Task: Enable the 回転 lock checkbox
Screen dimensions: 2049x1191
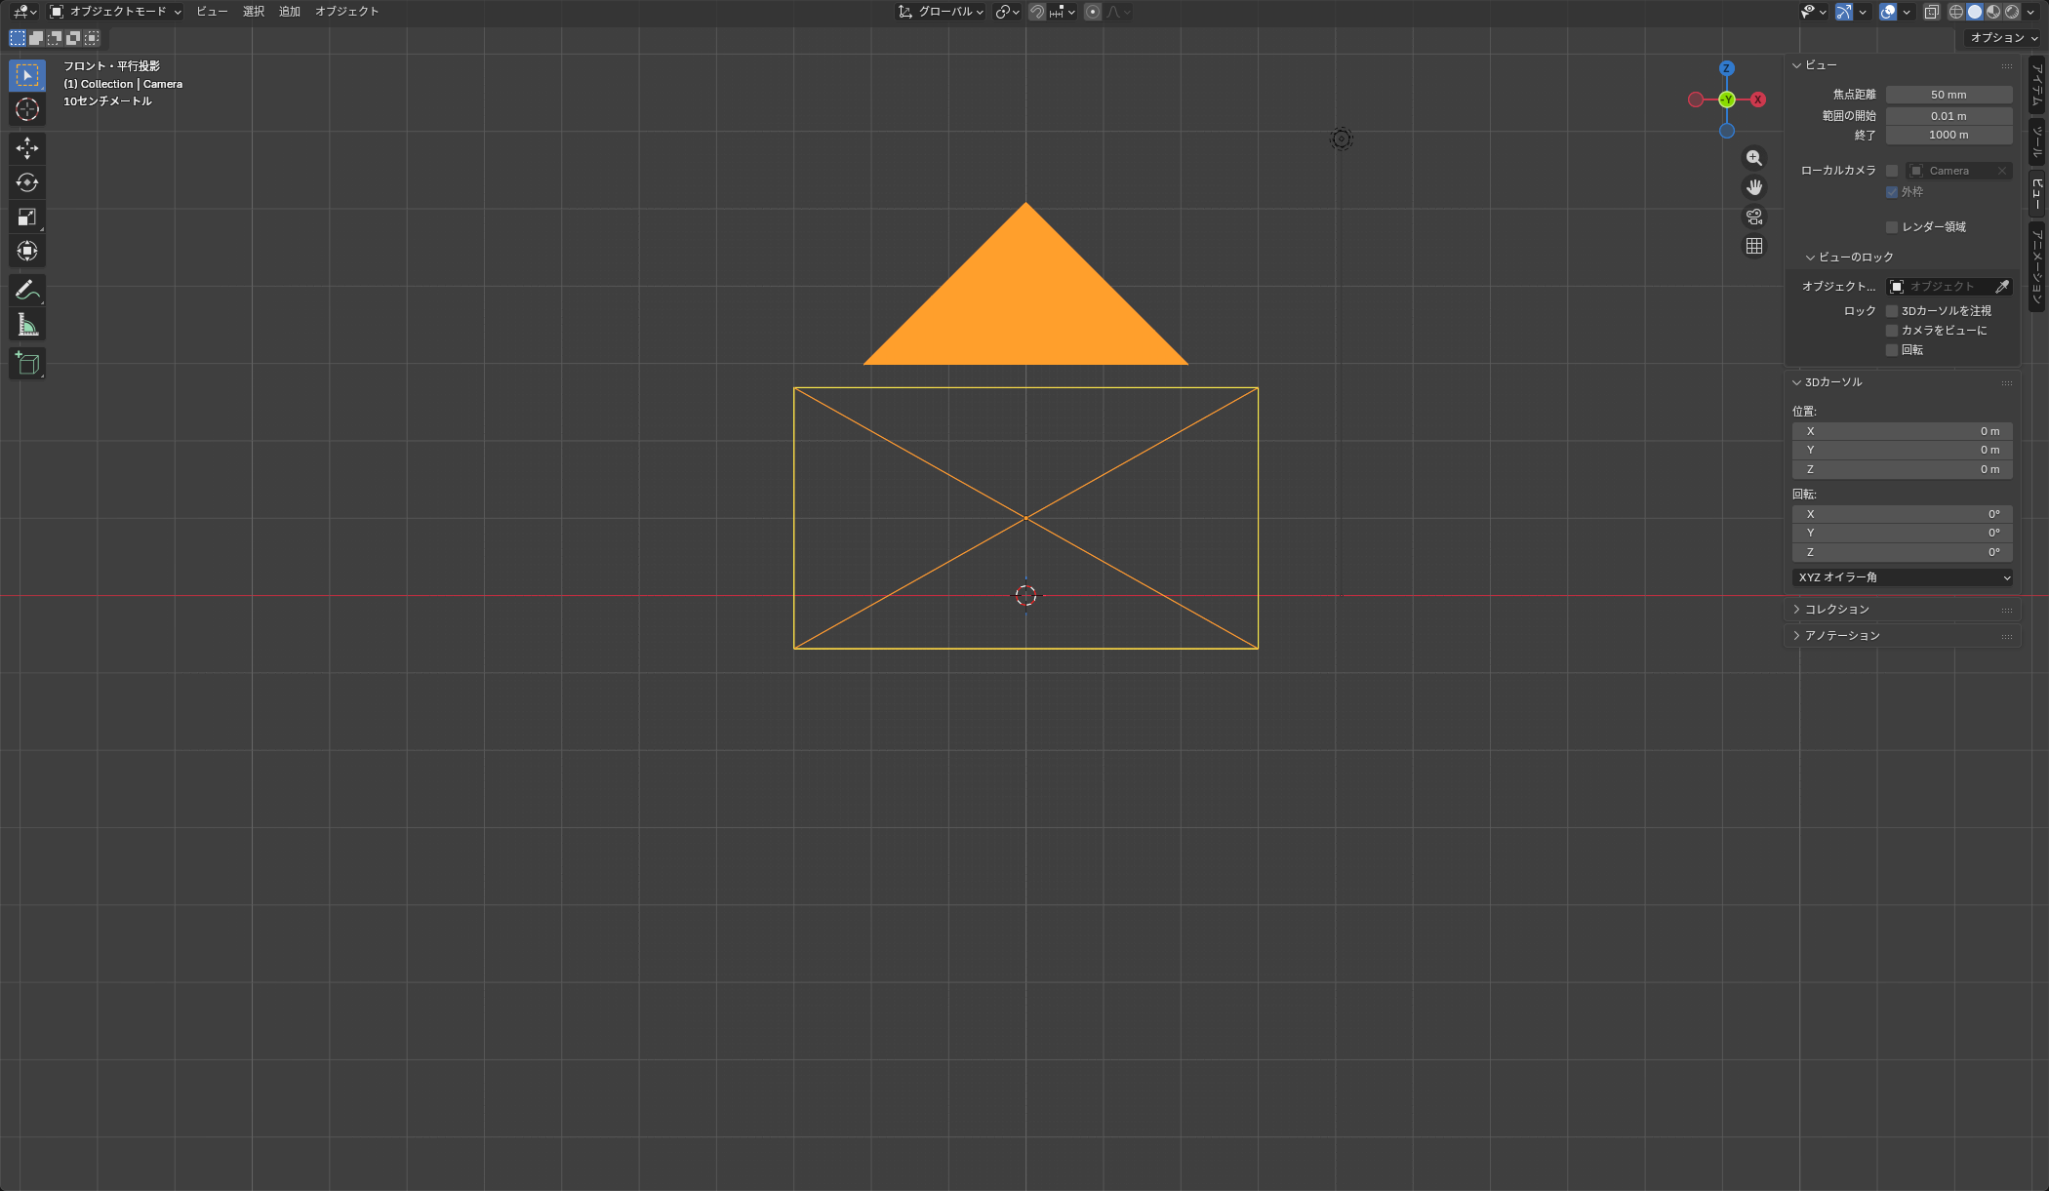Action: point(1892,350)
